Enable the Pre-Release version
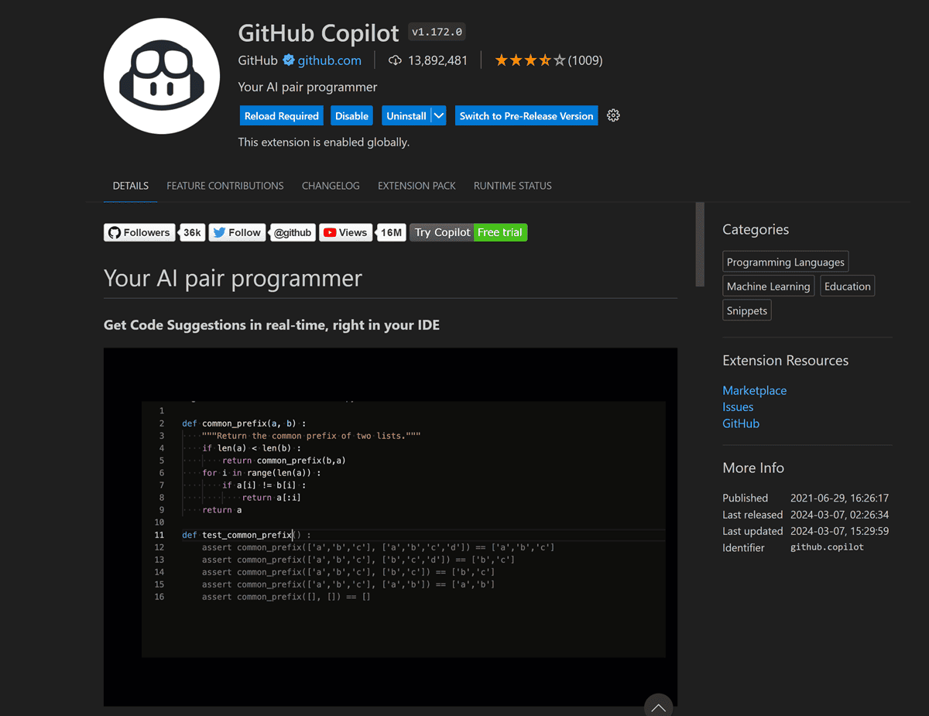This screenshot has width=929, height=716. coord(526,115)
